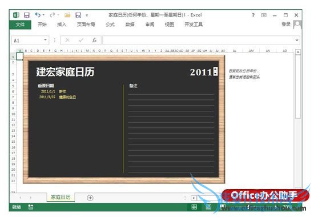Click the next sheet navigation arrow

point(31,198)
